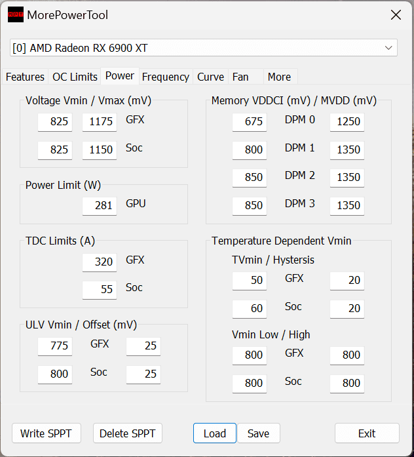Click the DPM 0 MVDD field 1250
Viewport: 414px width, 457px height.
347,122
